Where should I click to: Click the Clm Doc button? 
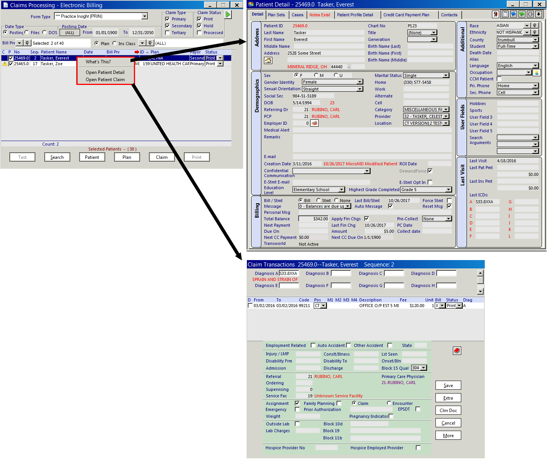click(x=448, y=410)
